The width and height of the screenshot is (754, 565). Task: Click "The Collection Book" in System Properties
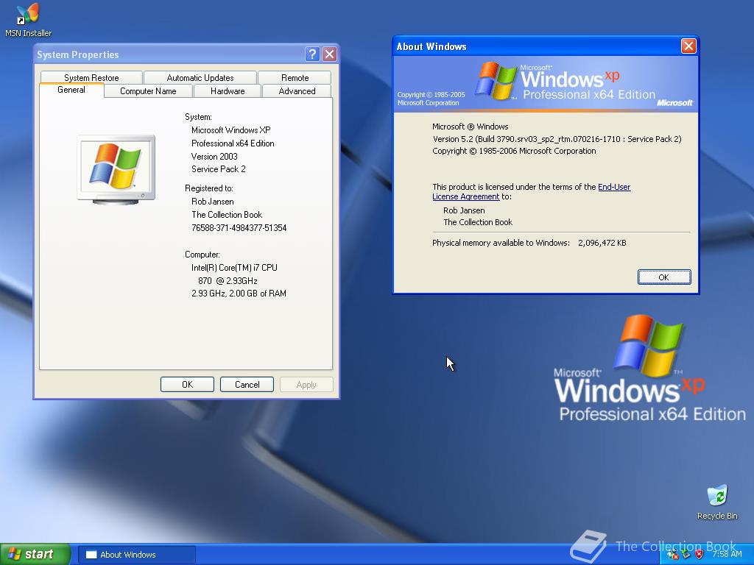coord(227,215)
